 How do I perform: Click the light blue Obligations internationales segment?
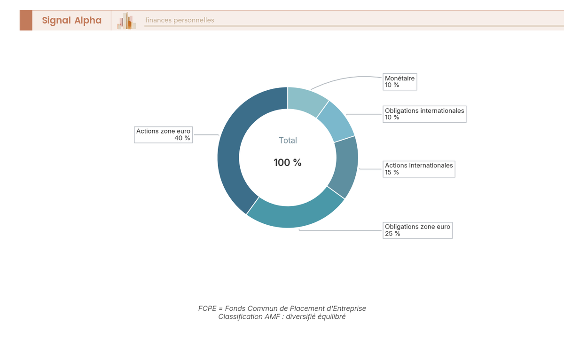[337, 122]
